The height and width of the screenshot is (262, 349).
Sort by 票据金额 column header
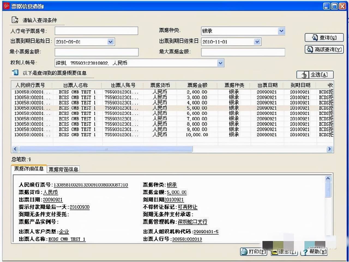tap(197, 85)
